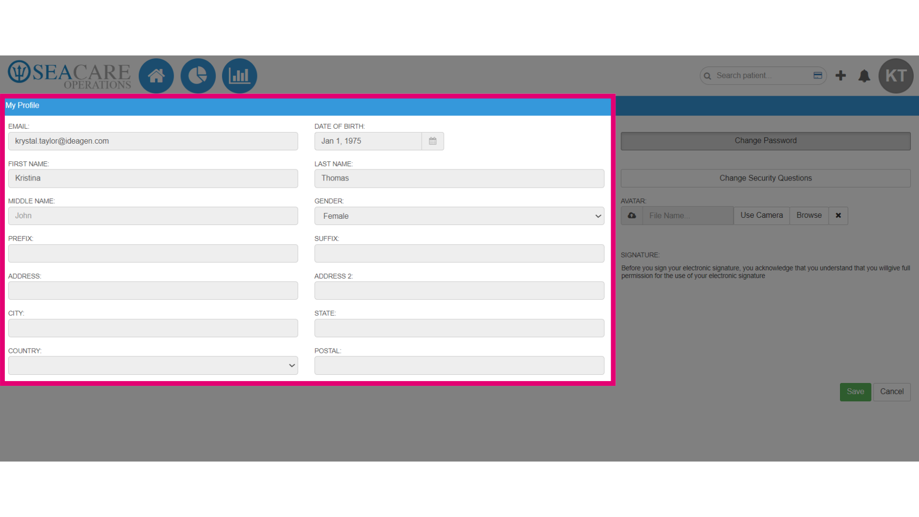Click the avatar File Name field

[x=688, y=215]
